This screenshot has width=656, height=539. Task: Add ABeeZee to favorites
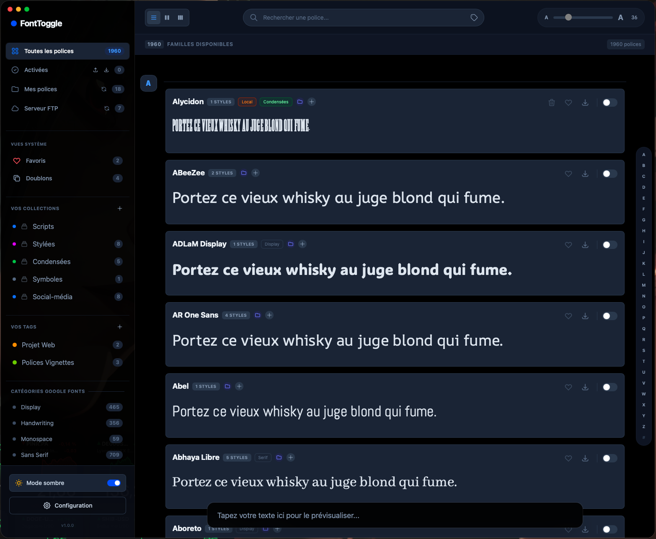568,174
